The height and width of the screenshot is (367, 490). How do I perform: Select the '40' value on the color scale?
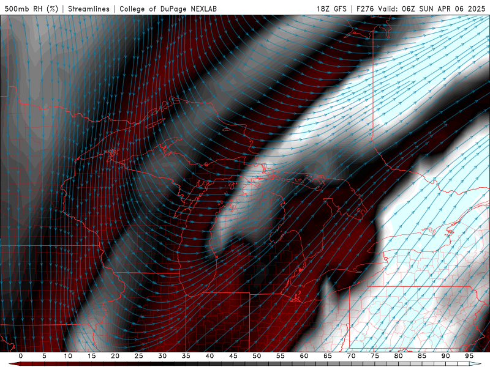click(209, 356)
